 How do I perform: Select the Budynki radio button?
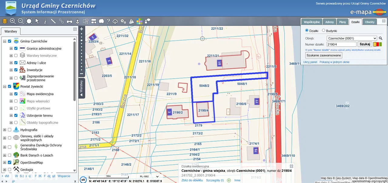(x=323, y=31)
